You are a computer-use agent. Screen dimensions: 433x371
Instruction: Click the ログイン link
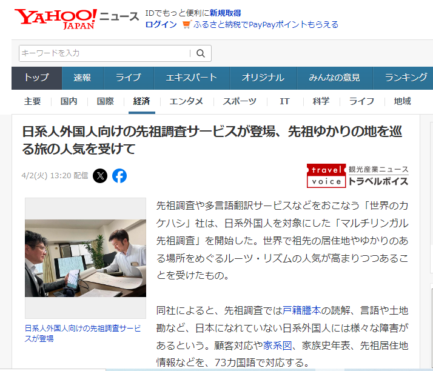click(x=161, y=25)
